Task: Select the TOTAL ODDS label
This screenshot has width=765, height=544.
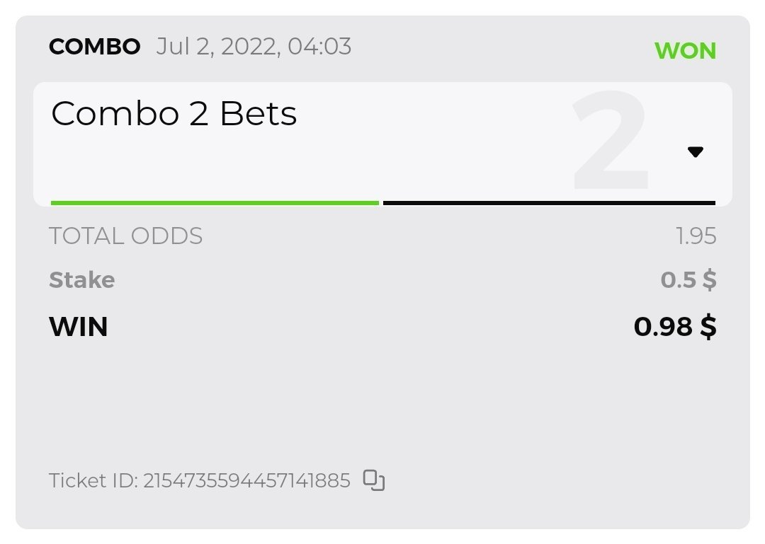Action: point(125,236)
